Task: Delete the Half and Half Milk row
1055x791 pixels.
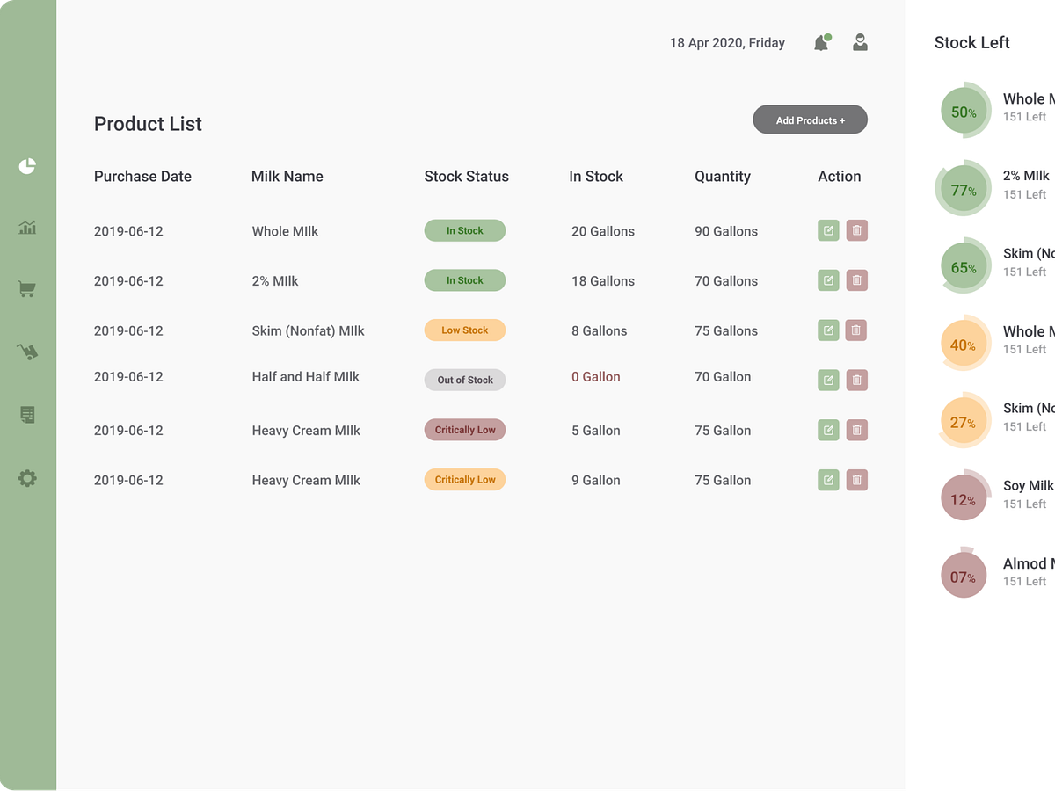Action: [856, 380]
